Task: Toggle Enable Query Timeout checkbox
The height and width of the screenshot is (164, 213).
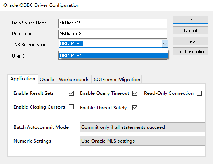Action: [135, 93]
